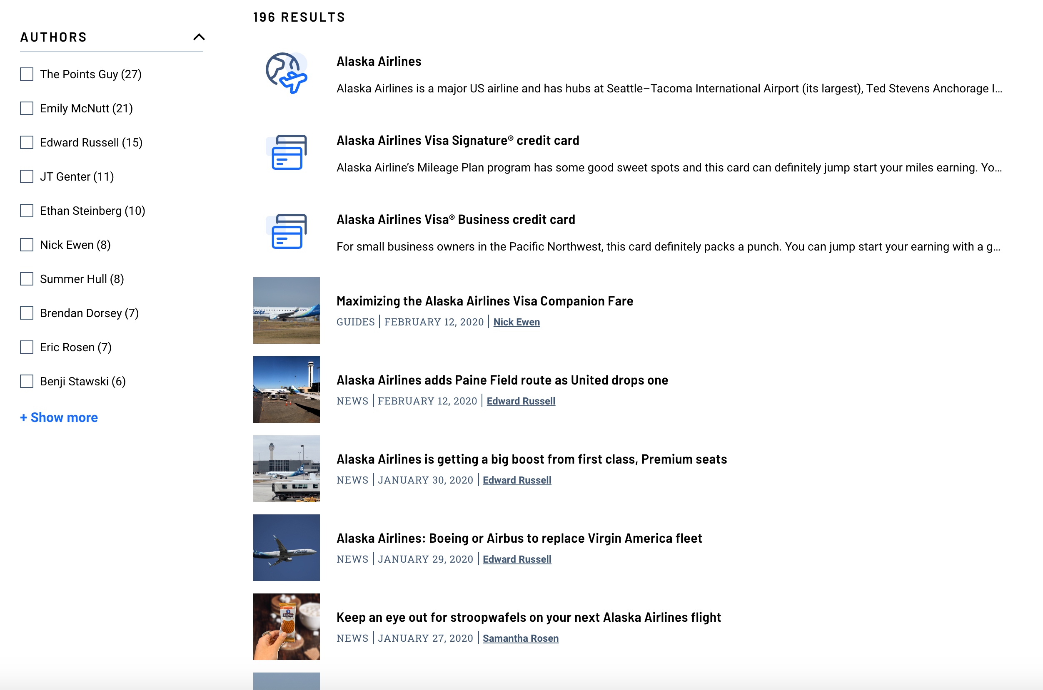Check Emily McNutt author filter
Viewport: 1043px width, 690px height.
pyautogui.click(x=26, y=108)
